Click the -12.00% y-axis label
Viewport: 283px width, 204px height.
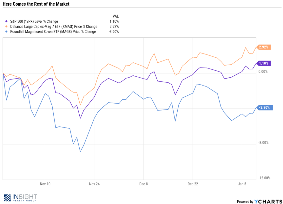[264, 178]
